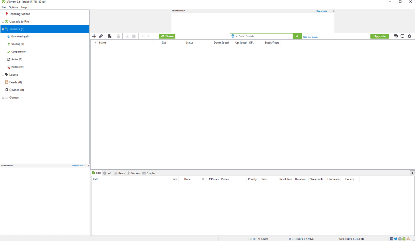The image size is (415, 241).
Task: Sort torrents by Name column header
Action: click(126, 43)
